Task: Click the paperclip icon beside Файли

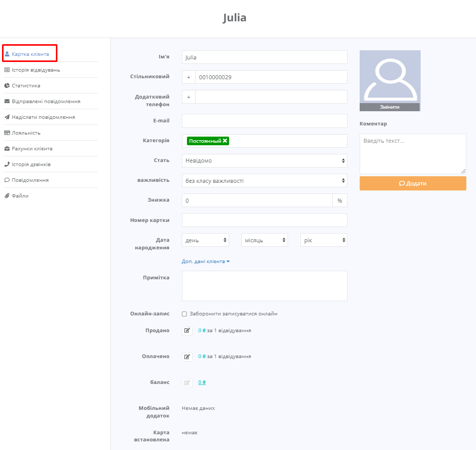Action: tap(7, 196)
